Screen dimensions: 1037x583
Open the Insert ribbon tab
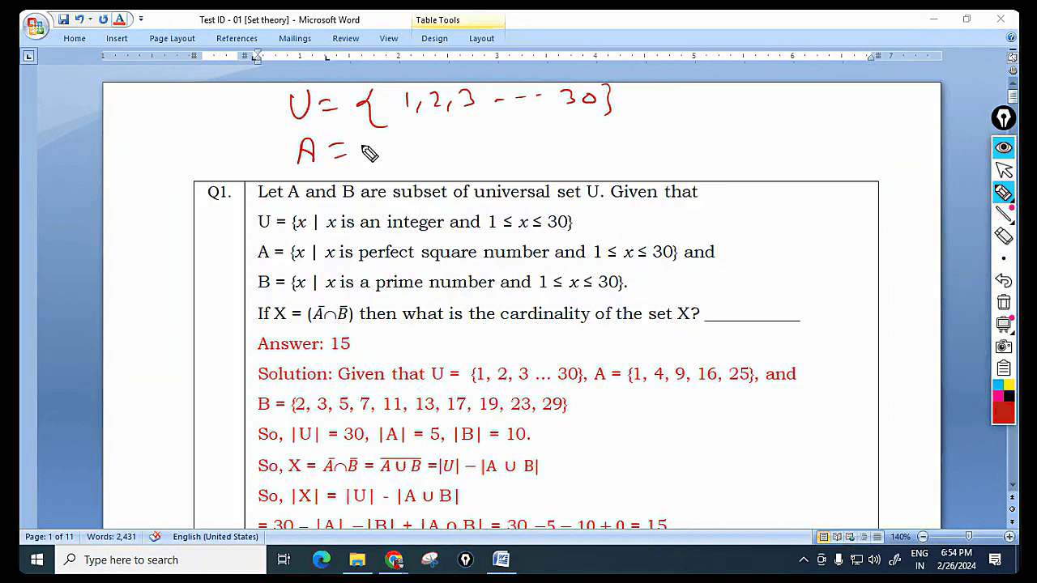(x=117, y=38)
